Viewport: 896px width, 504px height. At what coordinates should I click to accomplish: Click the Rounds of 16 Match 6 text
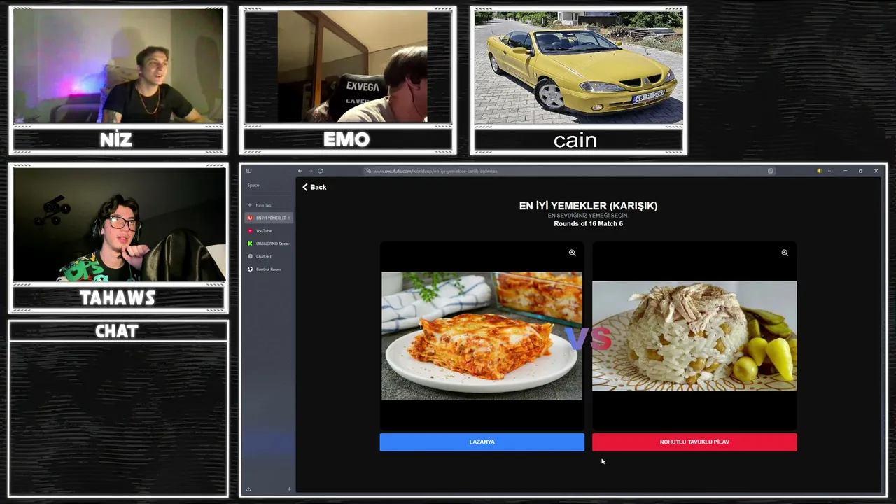click(588, 224)
